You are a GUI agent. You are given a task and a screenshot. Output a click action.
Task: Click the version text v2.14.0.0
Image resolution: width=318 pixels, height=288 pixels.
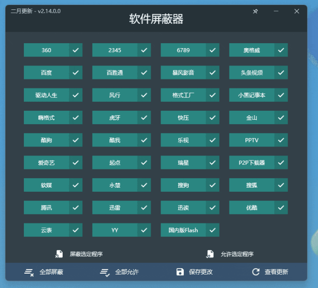(x=49, y=11)
